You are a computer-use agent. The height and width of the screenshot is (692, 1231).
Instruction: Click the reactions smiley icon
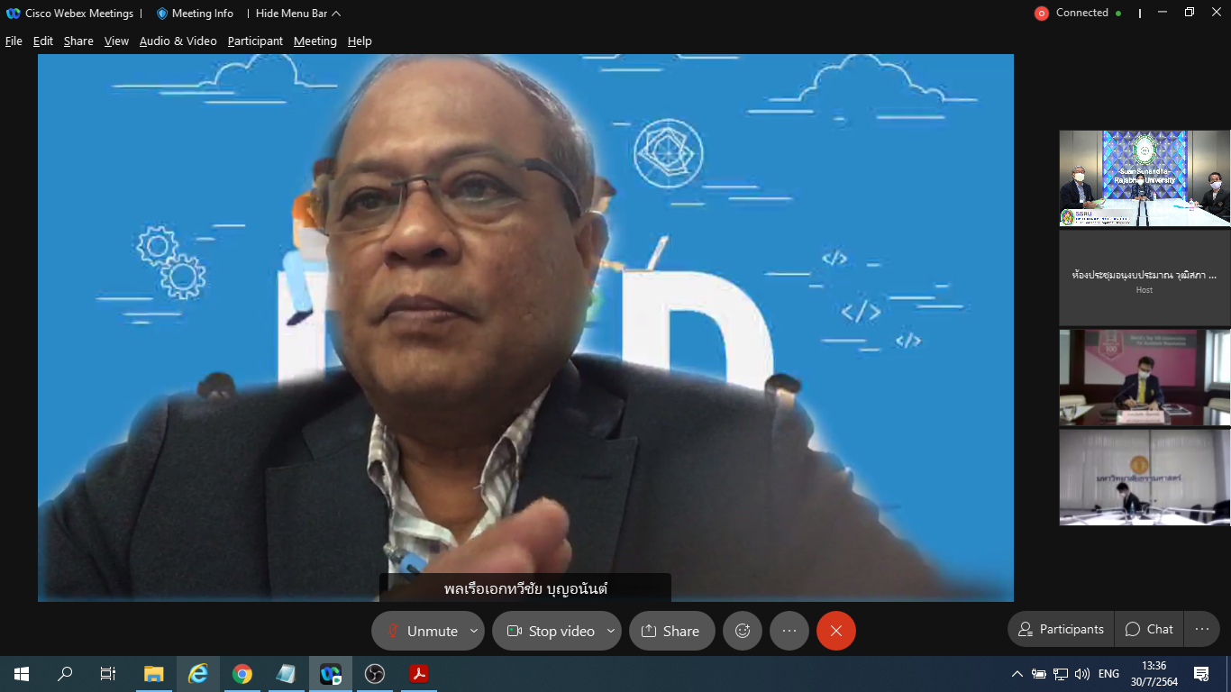click(743, 631)
